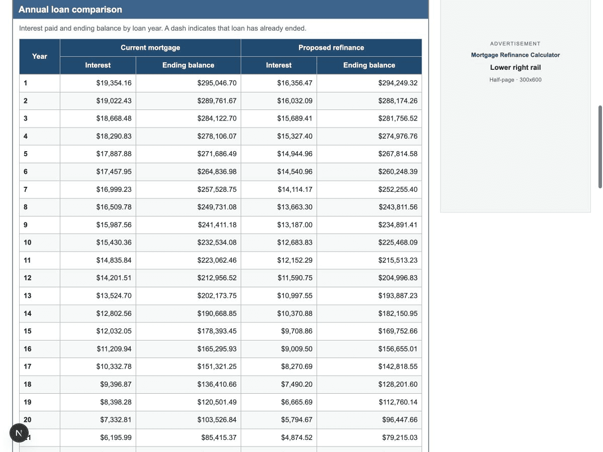603x452 pixels.
Task: Click the $16,999.23 interest cell
Action: click(98, 189)
